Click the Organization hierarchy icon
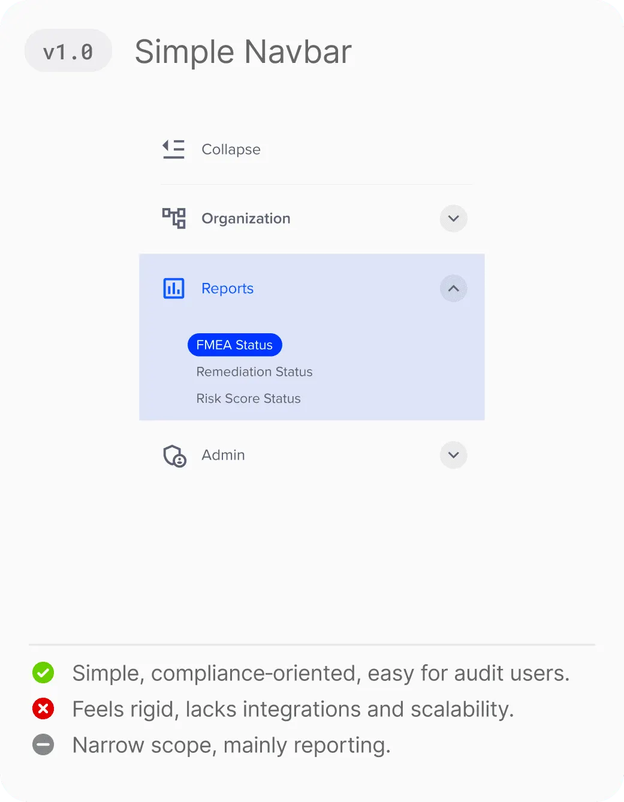The image size is (624, 802). click(x=174, y=218)
